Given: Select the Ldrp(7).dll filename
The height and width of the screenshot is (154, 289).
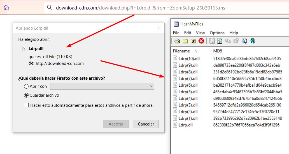Looking at the screenshot, I should click(188, 78).
